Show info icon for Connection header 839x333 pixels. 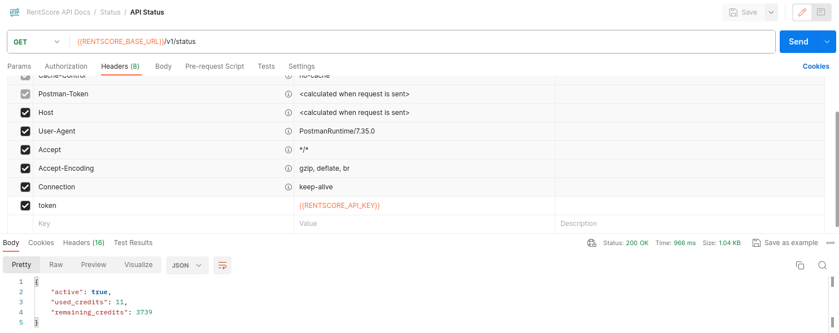[x=288, y=187]
